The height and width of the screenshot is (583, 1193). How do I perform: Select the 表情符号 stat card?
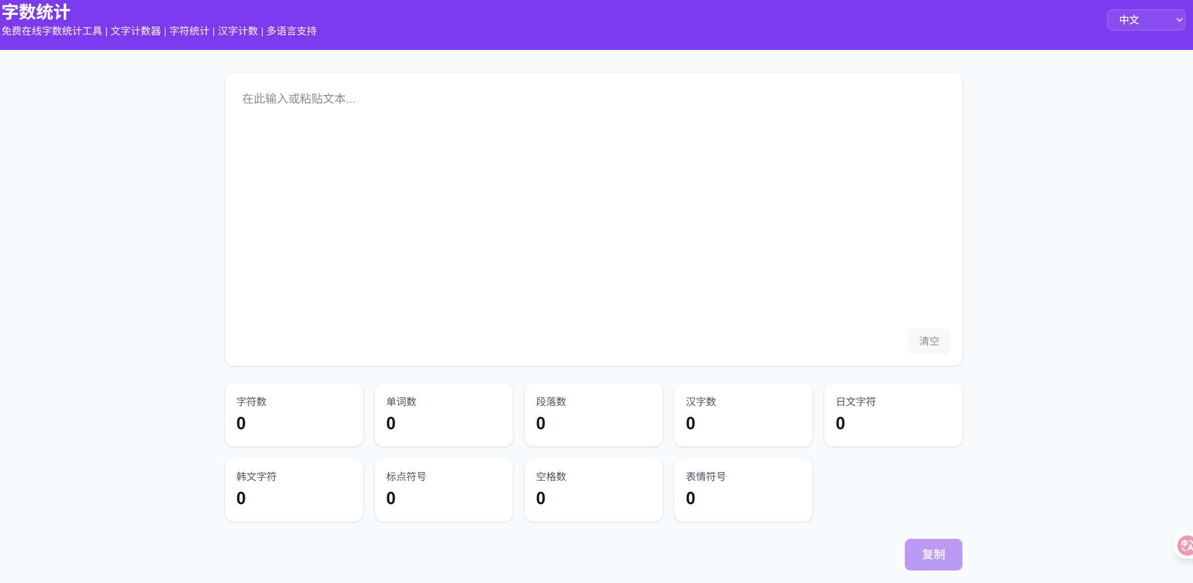click(743, 489)
